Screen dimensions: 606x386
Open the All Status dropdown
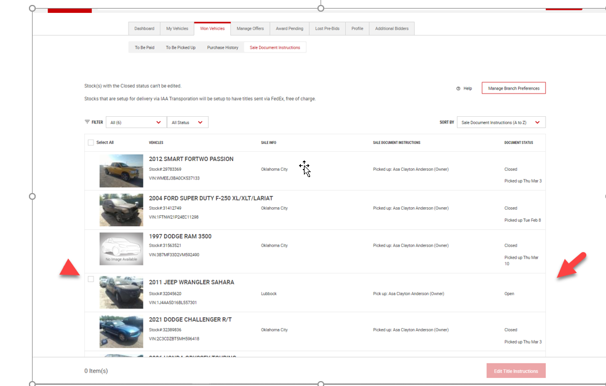[188, 122]
